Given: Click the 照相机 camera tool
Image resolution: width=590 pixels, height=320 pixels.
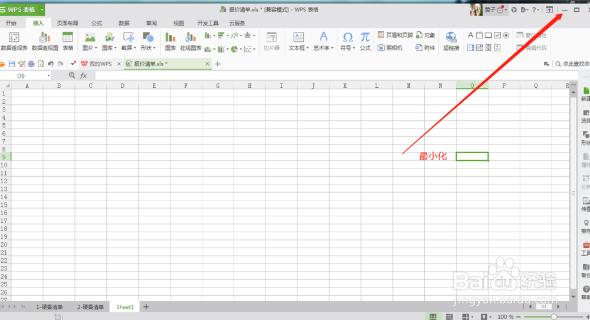Looking at the screenshot, I should click(390, 48).
